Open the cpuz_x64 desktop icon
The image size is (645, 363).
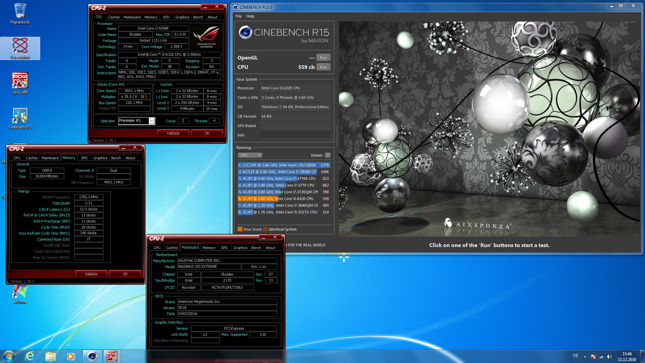[x=20, y=83]
